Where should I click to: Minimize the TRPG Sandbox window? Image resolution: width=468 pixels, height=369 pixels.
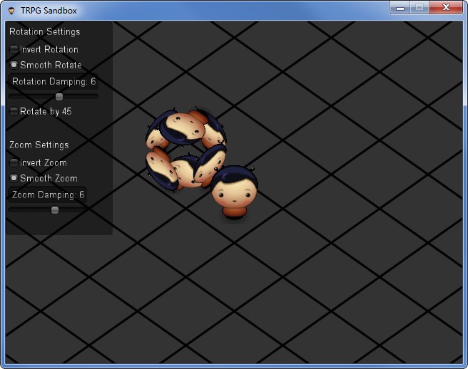tap(400, 7)
